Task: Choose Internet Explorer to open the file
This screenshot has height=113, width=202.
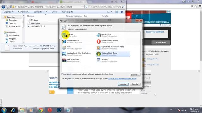Action: (x=72, y=41)
